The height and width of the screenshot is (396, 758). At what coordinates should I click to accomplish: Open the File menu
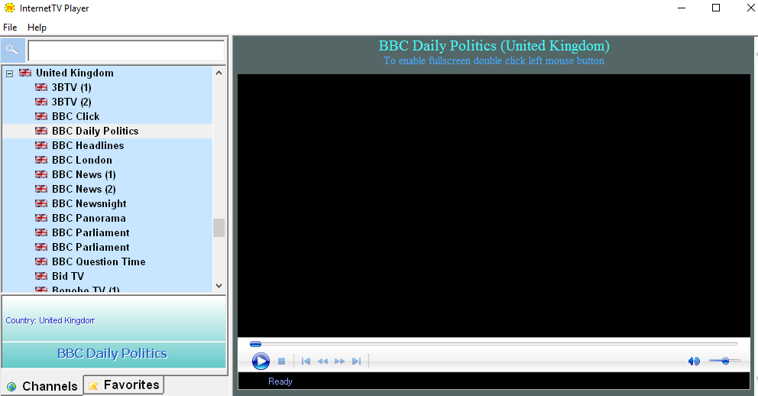10,28
